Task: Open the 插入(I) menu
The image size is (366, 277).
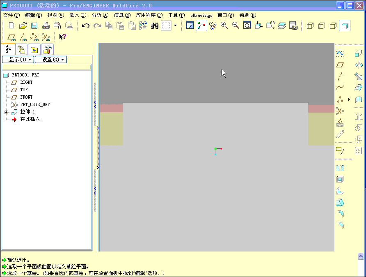Action: [78, 15]
